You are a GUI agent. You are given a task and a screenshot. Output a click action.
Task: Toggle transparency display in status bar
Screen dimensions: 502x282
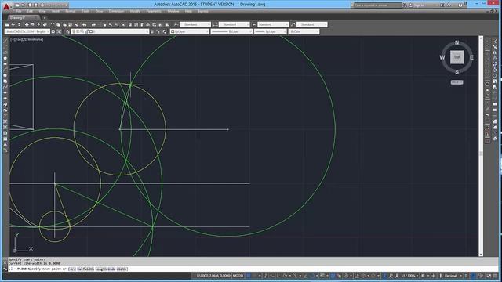[x=333, y=276]
